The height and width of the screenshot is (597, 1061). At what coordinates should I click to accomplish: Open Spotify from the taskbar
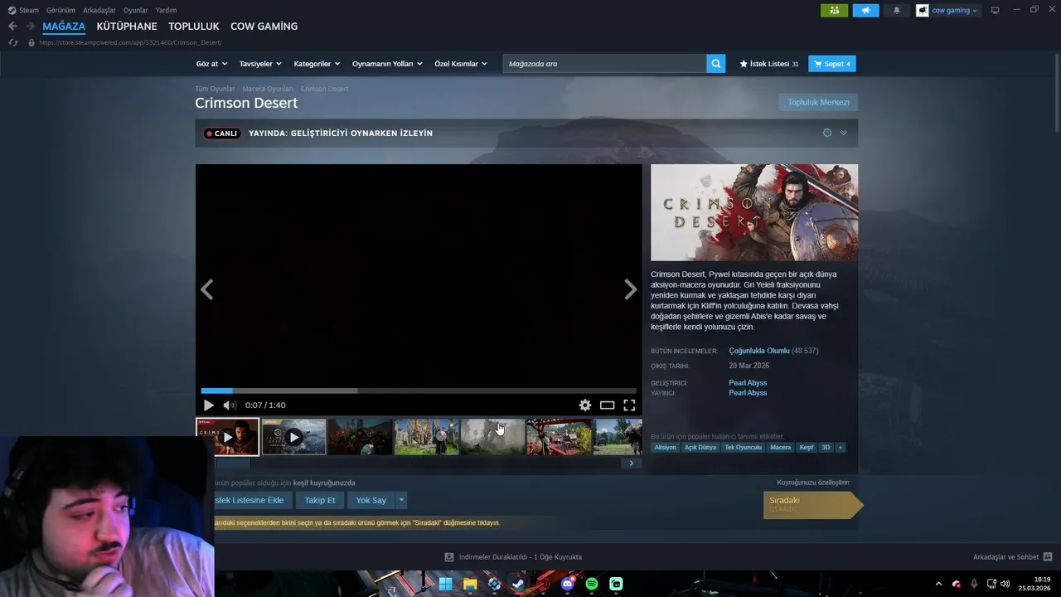click(592, 584)
